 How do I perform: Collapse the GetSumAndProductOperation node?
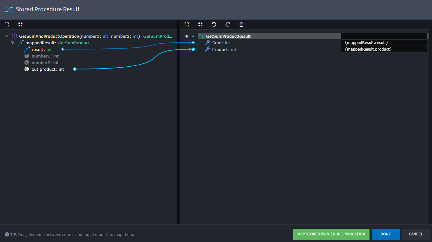6,36
